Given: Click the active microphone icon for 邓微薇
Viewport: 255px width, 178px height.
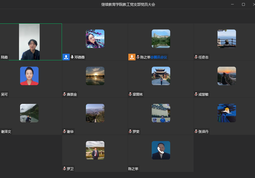Looking at the screenshot, I should coord(72,57).
